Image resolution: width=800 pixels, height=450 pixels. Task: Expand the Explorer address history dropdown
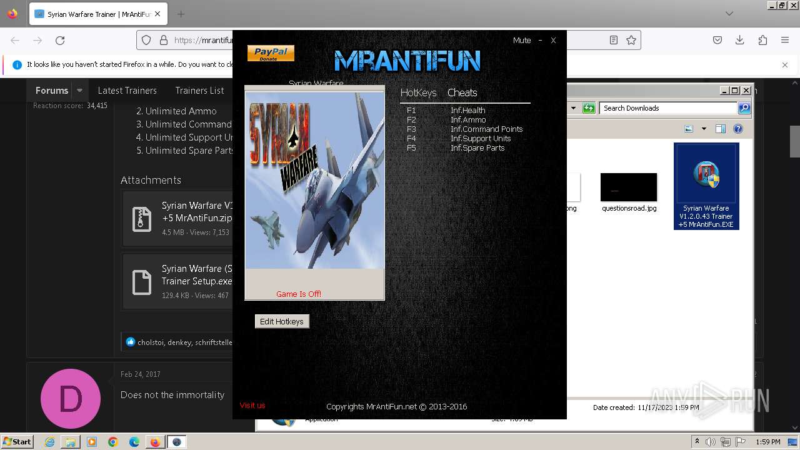573,108
